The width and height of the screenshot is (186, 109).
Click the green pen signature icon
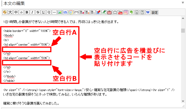point(104,12)
